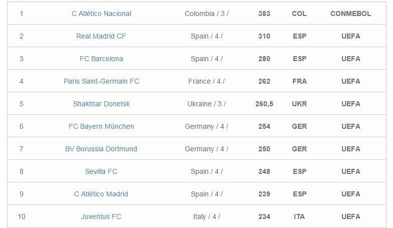
Task: Click FC Bayern München club name
Action: tap(101, 126)
